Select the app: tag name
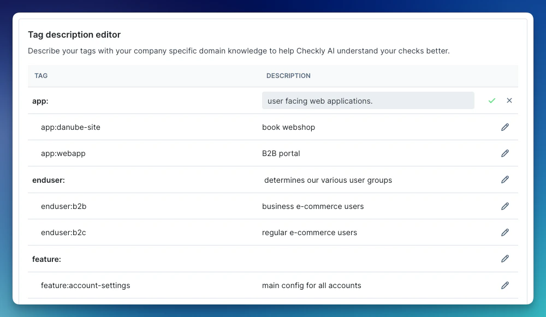 [40, 101]
